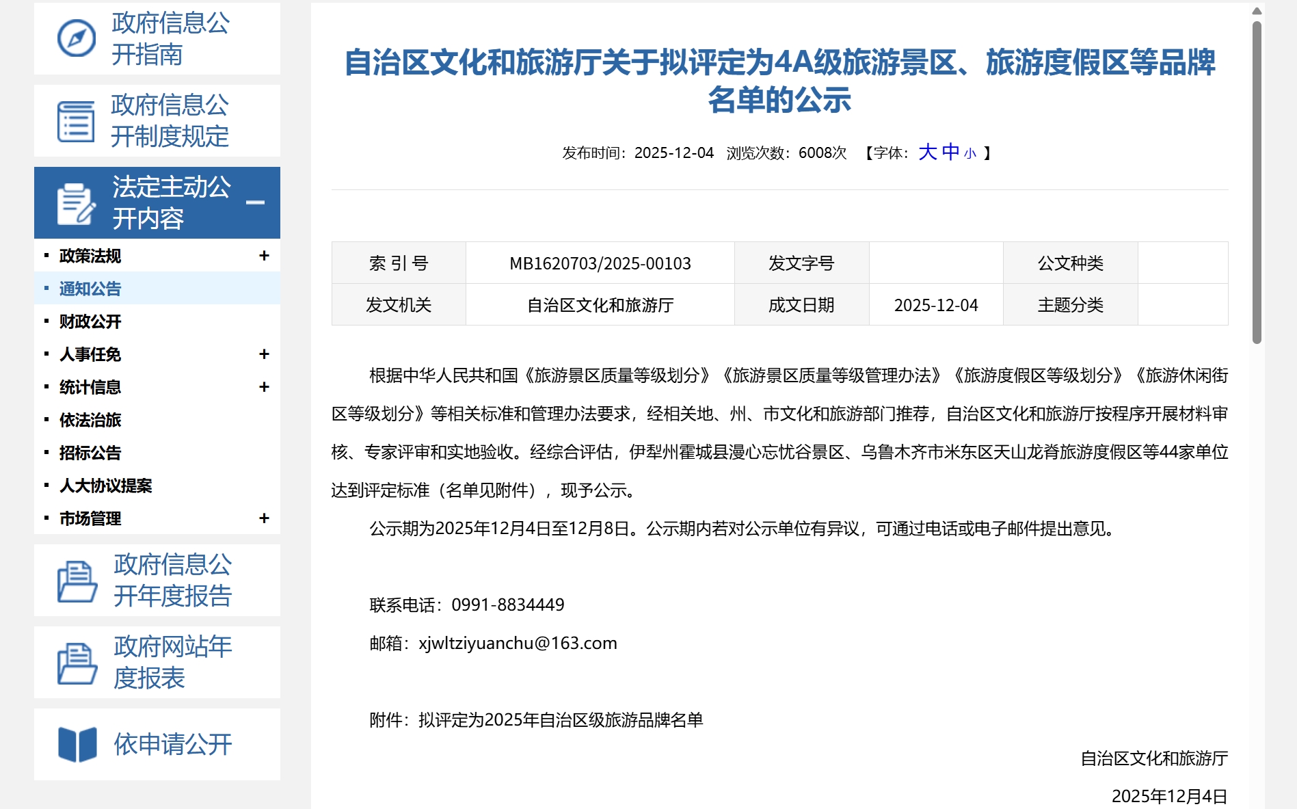Expand the 统计信息 submenu plus sign

(264, 387)
